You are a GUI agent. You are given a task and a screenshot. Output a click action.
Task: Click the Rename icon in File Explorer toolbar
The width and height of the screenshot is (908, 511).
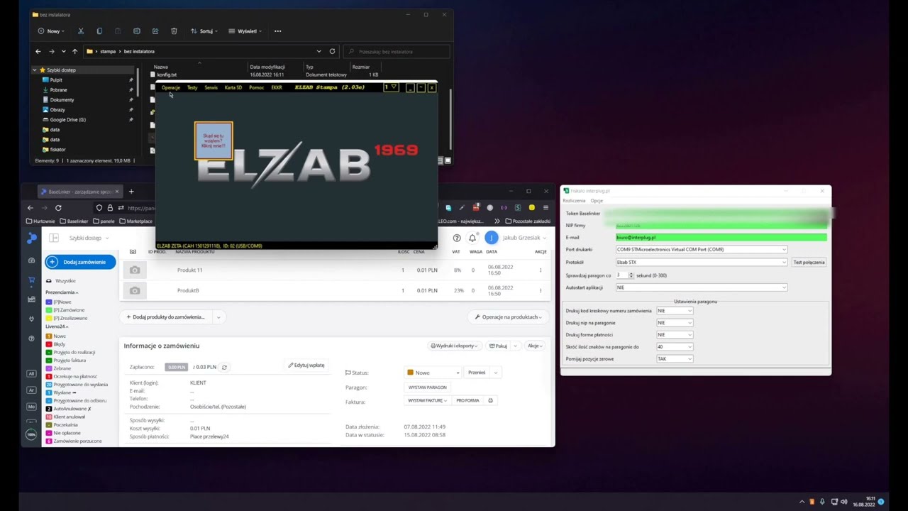136,31
